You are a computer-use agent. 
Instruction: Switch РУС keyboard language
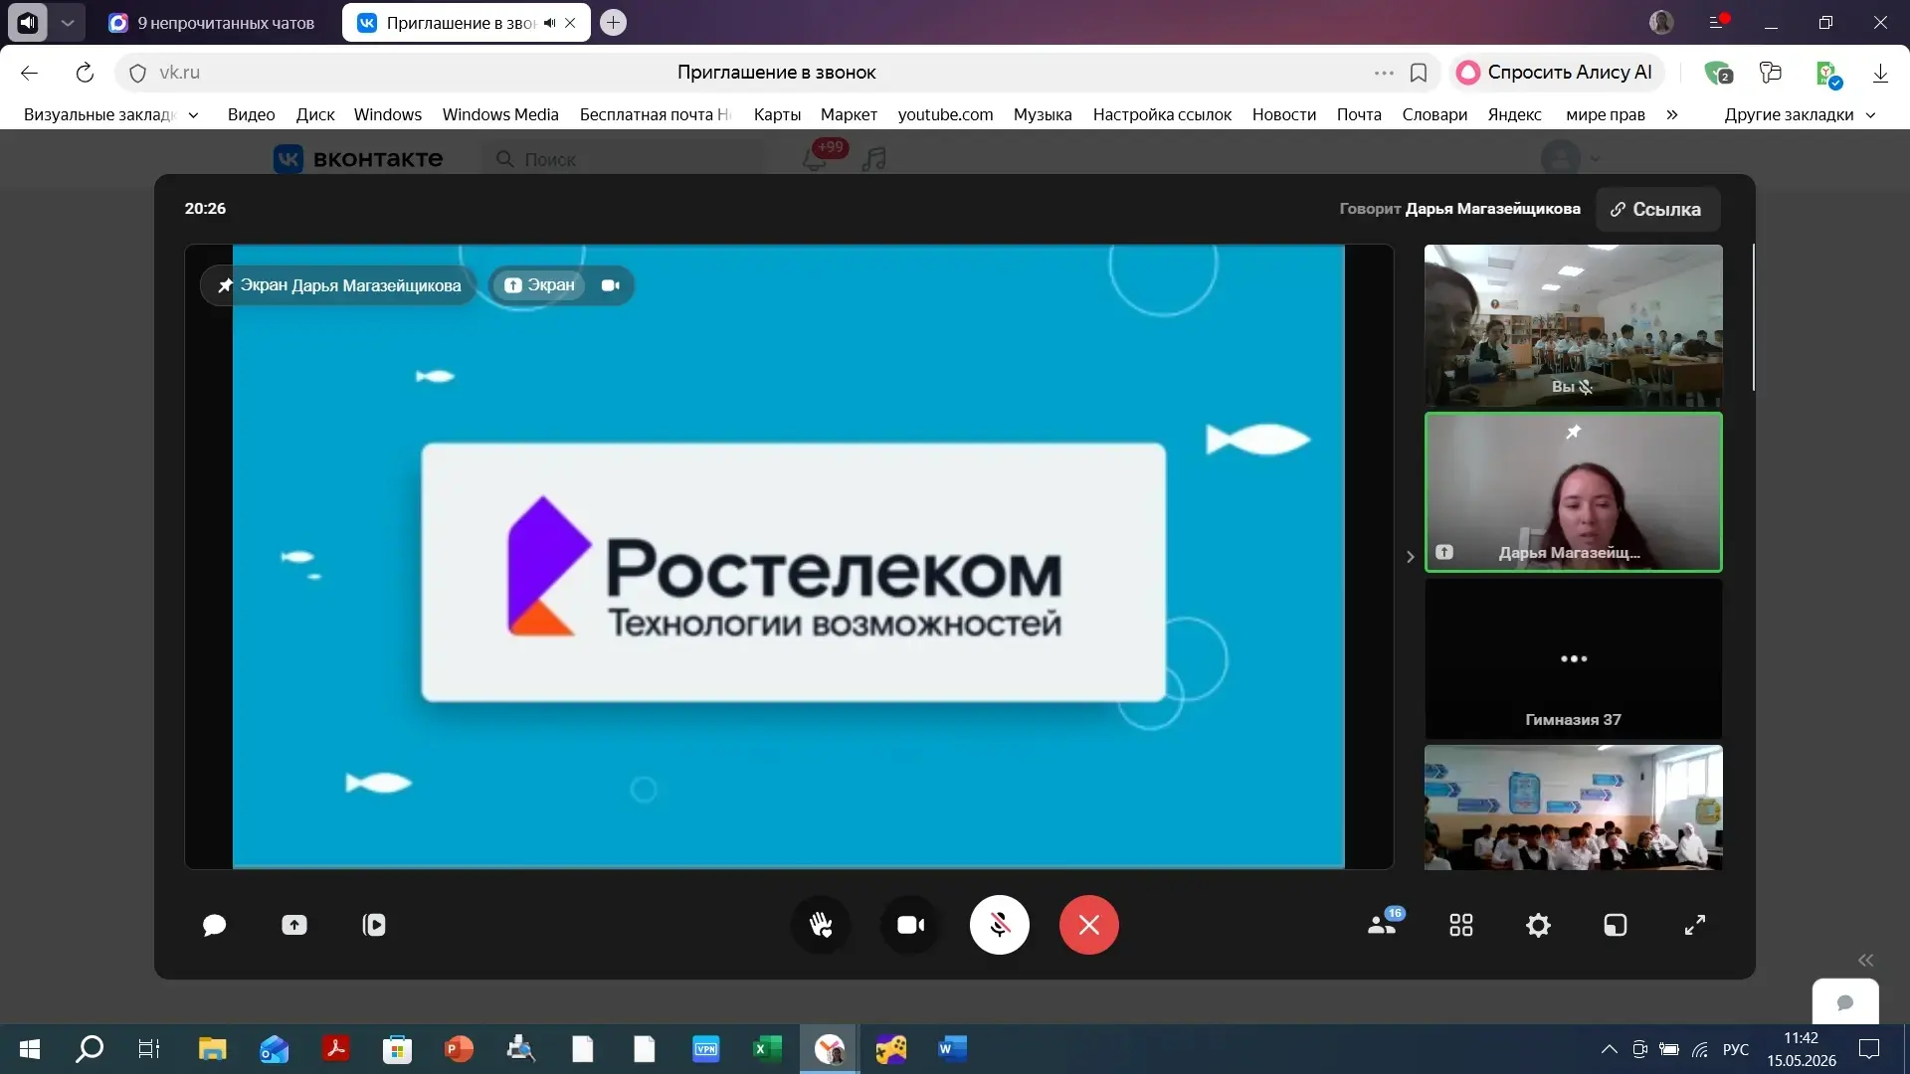(x=1736, y=1049)
